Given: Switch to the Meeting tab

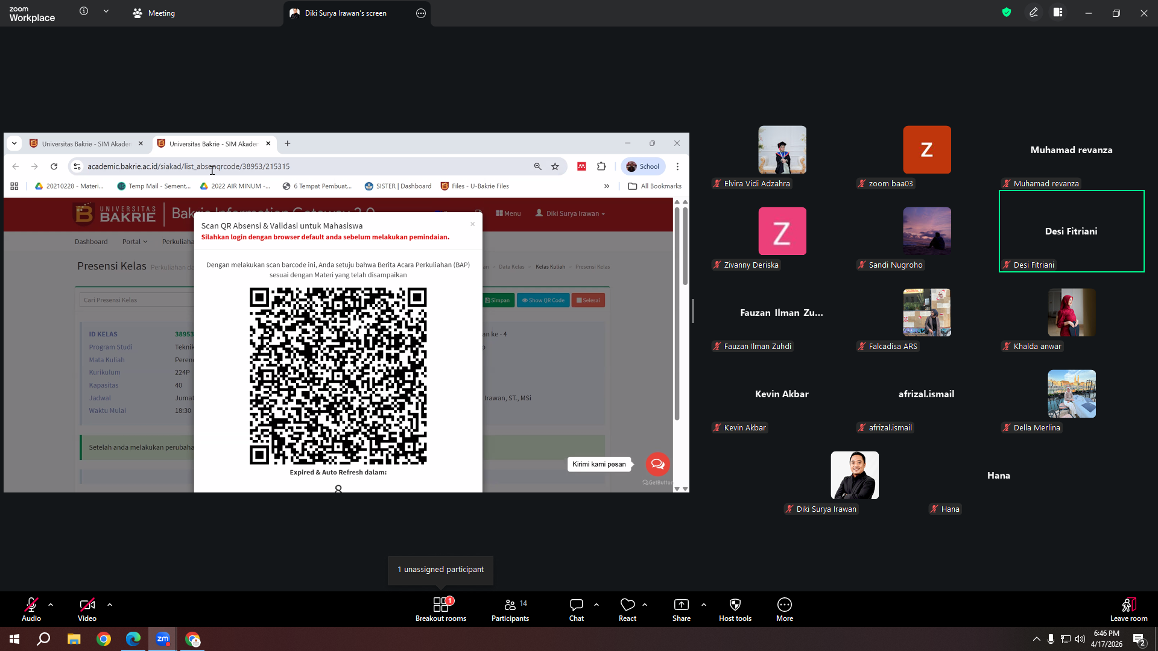Looking at the screenshot, I should point(154,13).
